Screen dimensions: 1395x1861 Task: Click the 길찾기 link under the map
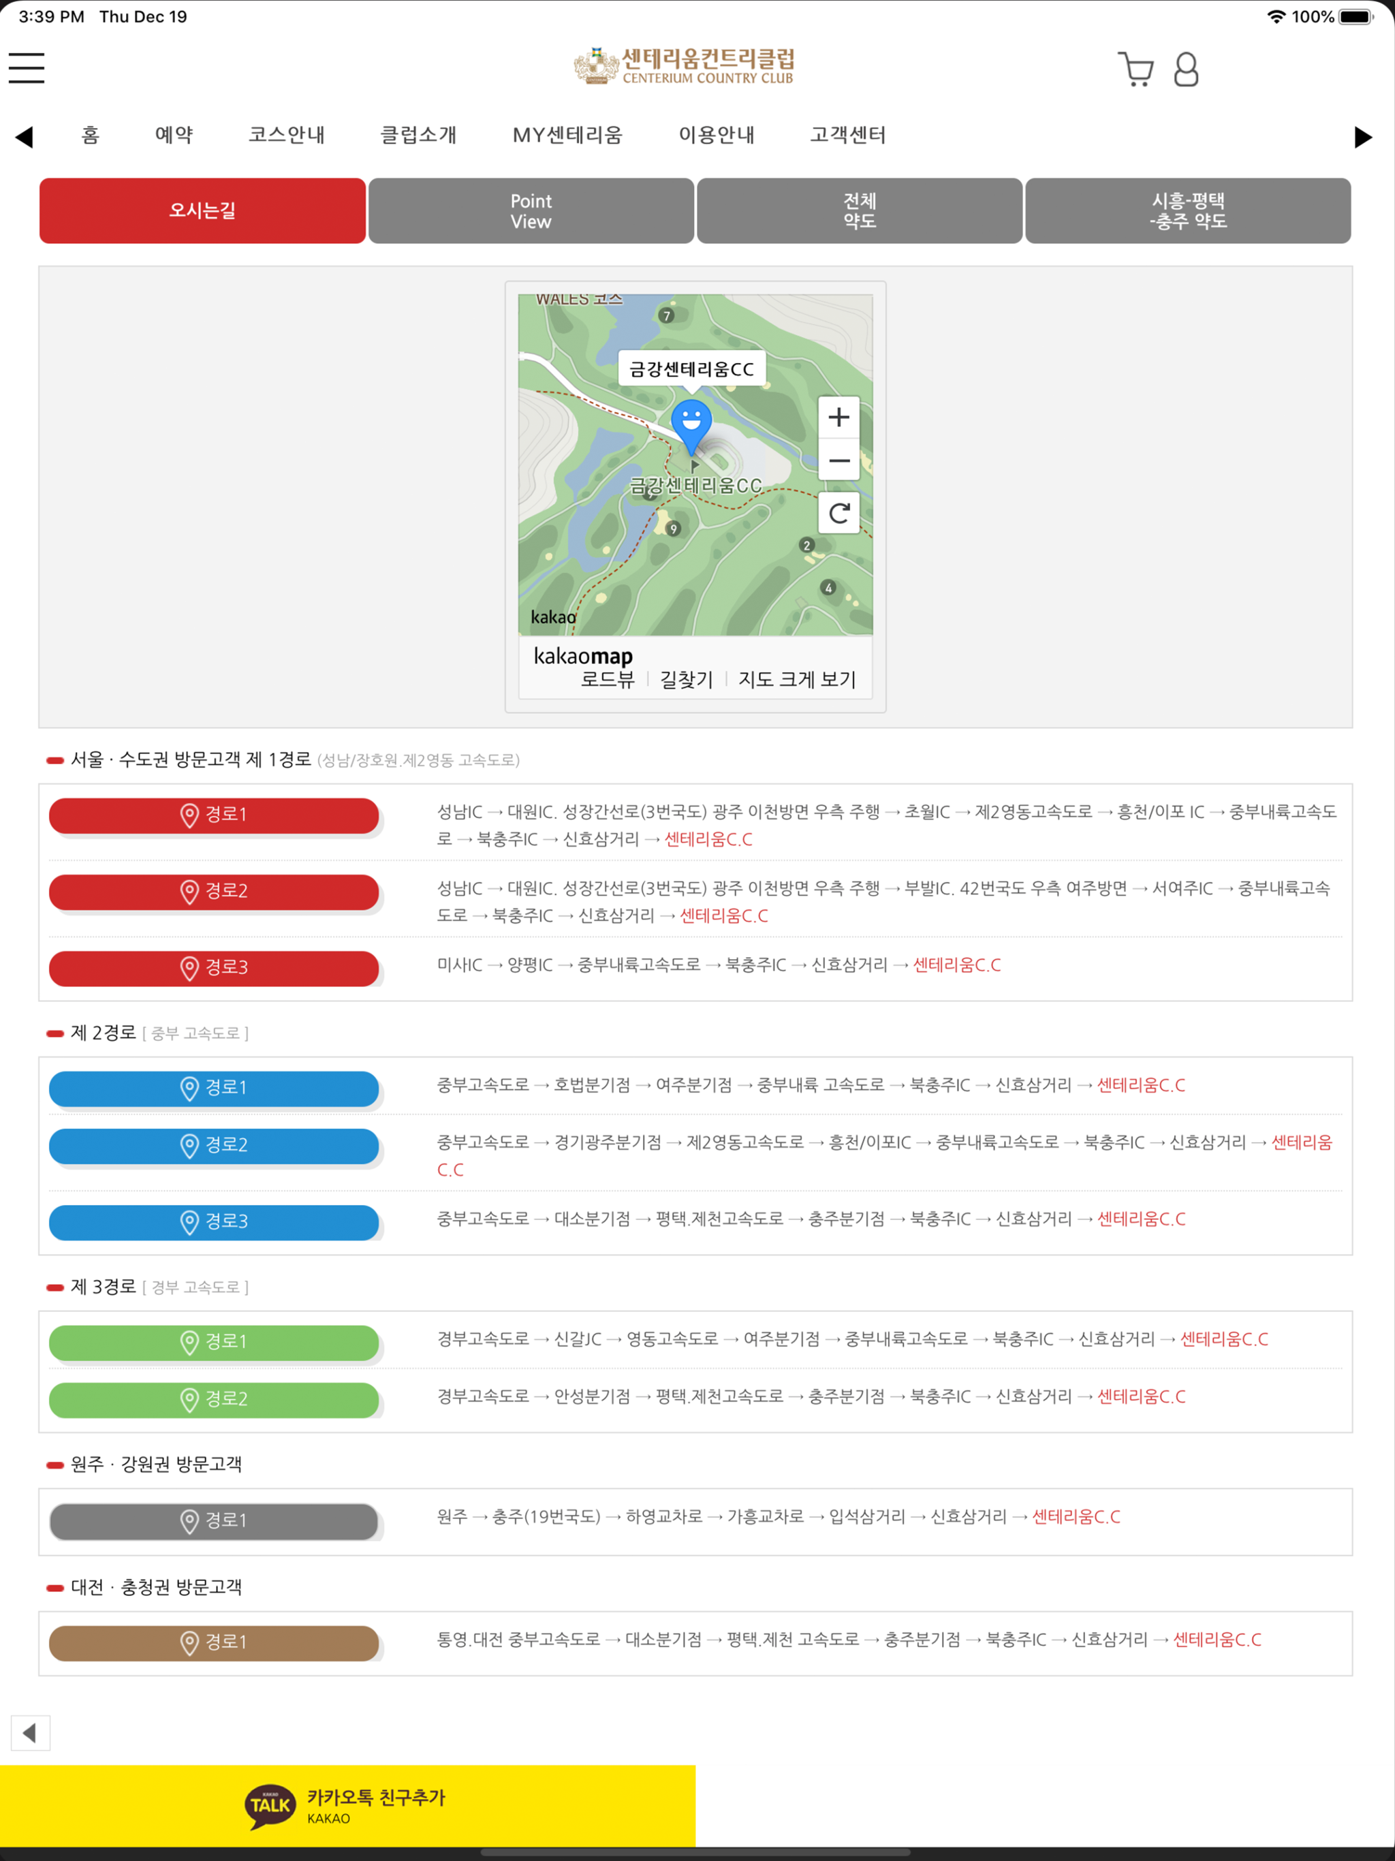point(686,679)
